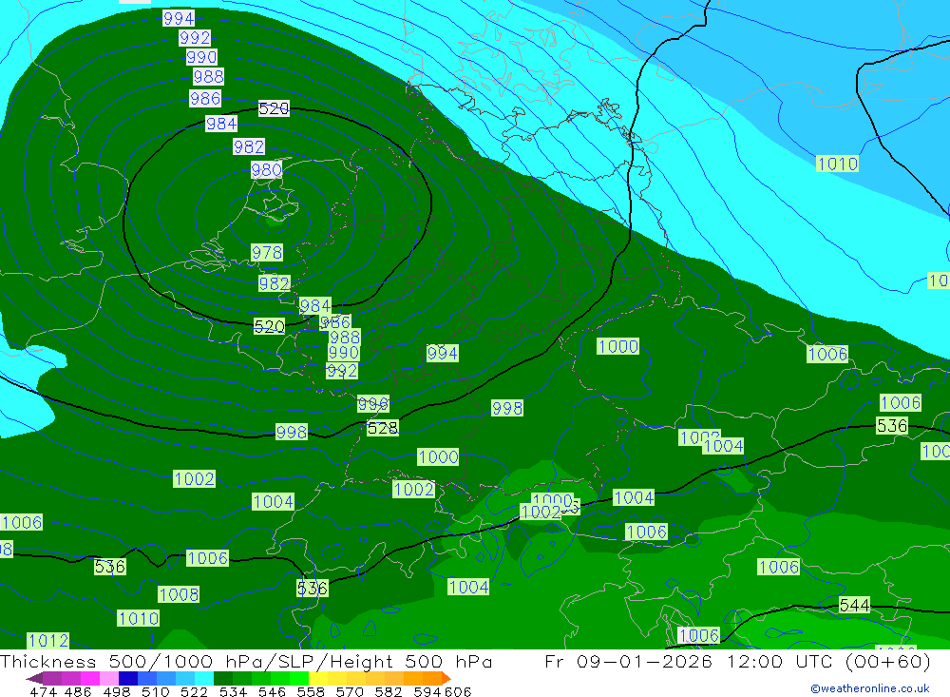Click legend value 594
The height and width of the screenshot is (697, 950).
[427, 692]
